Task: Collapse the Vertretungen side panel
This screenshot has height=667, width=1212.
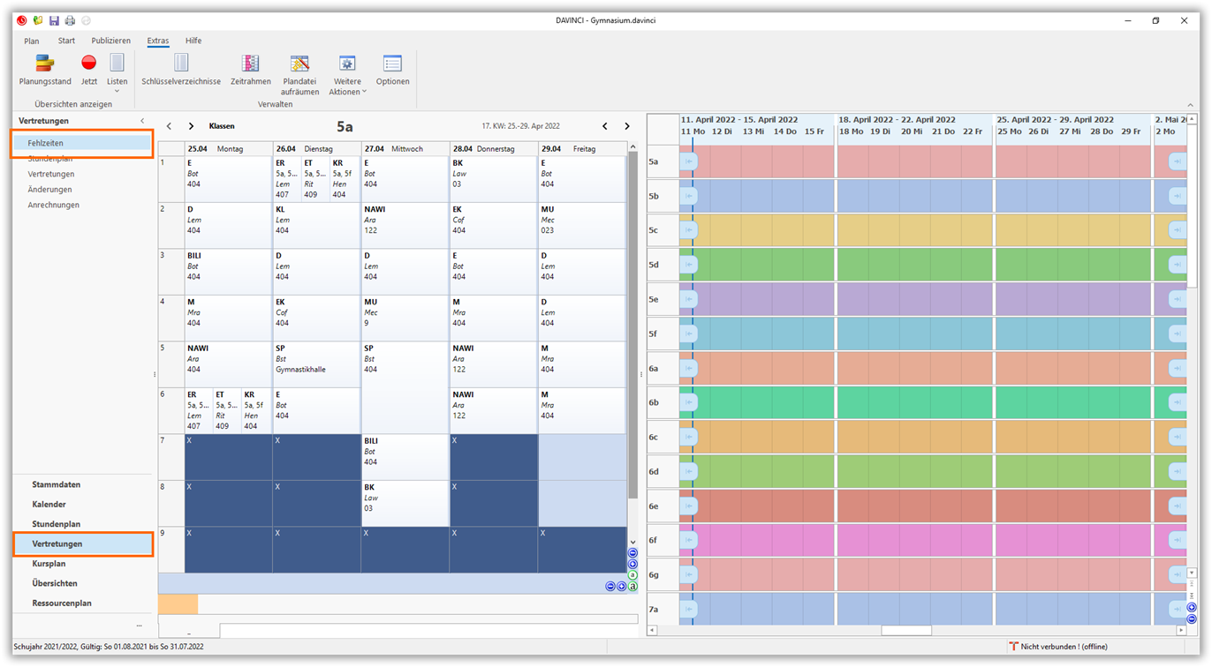Action: 142,121
